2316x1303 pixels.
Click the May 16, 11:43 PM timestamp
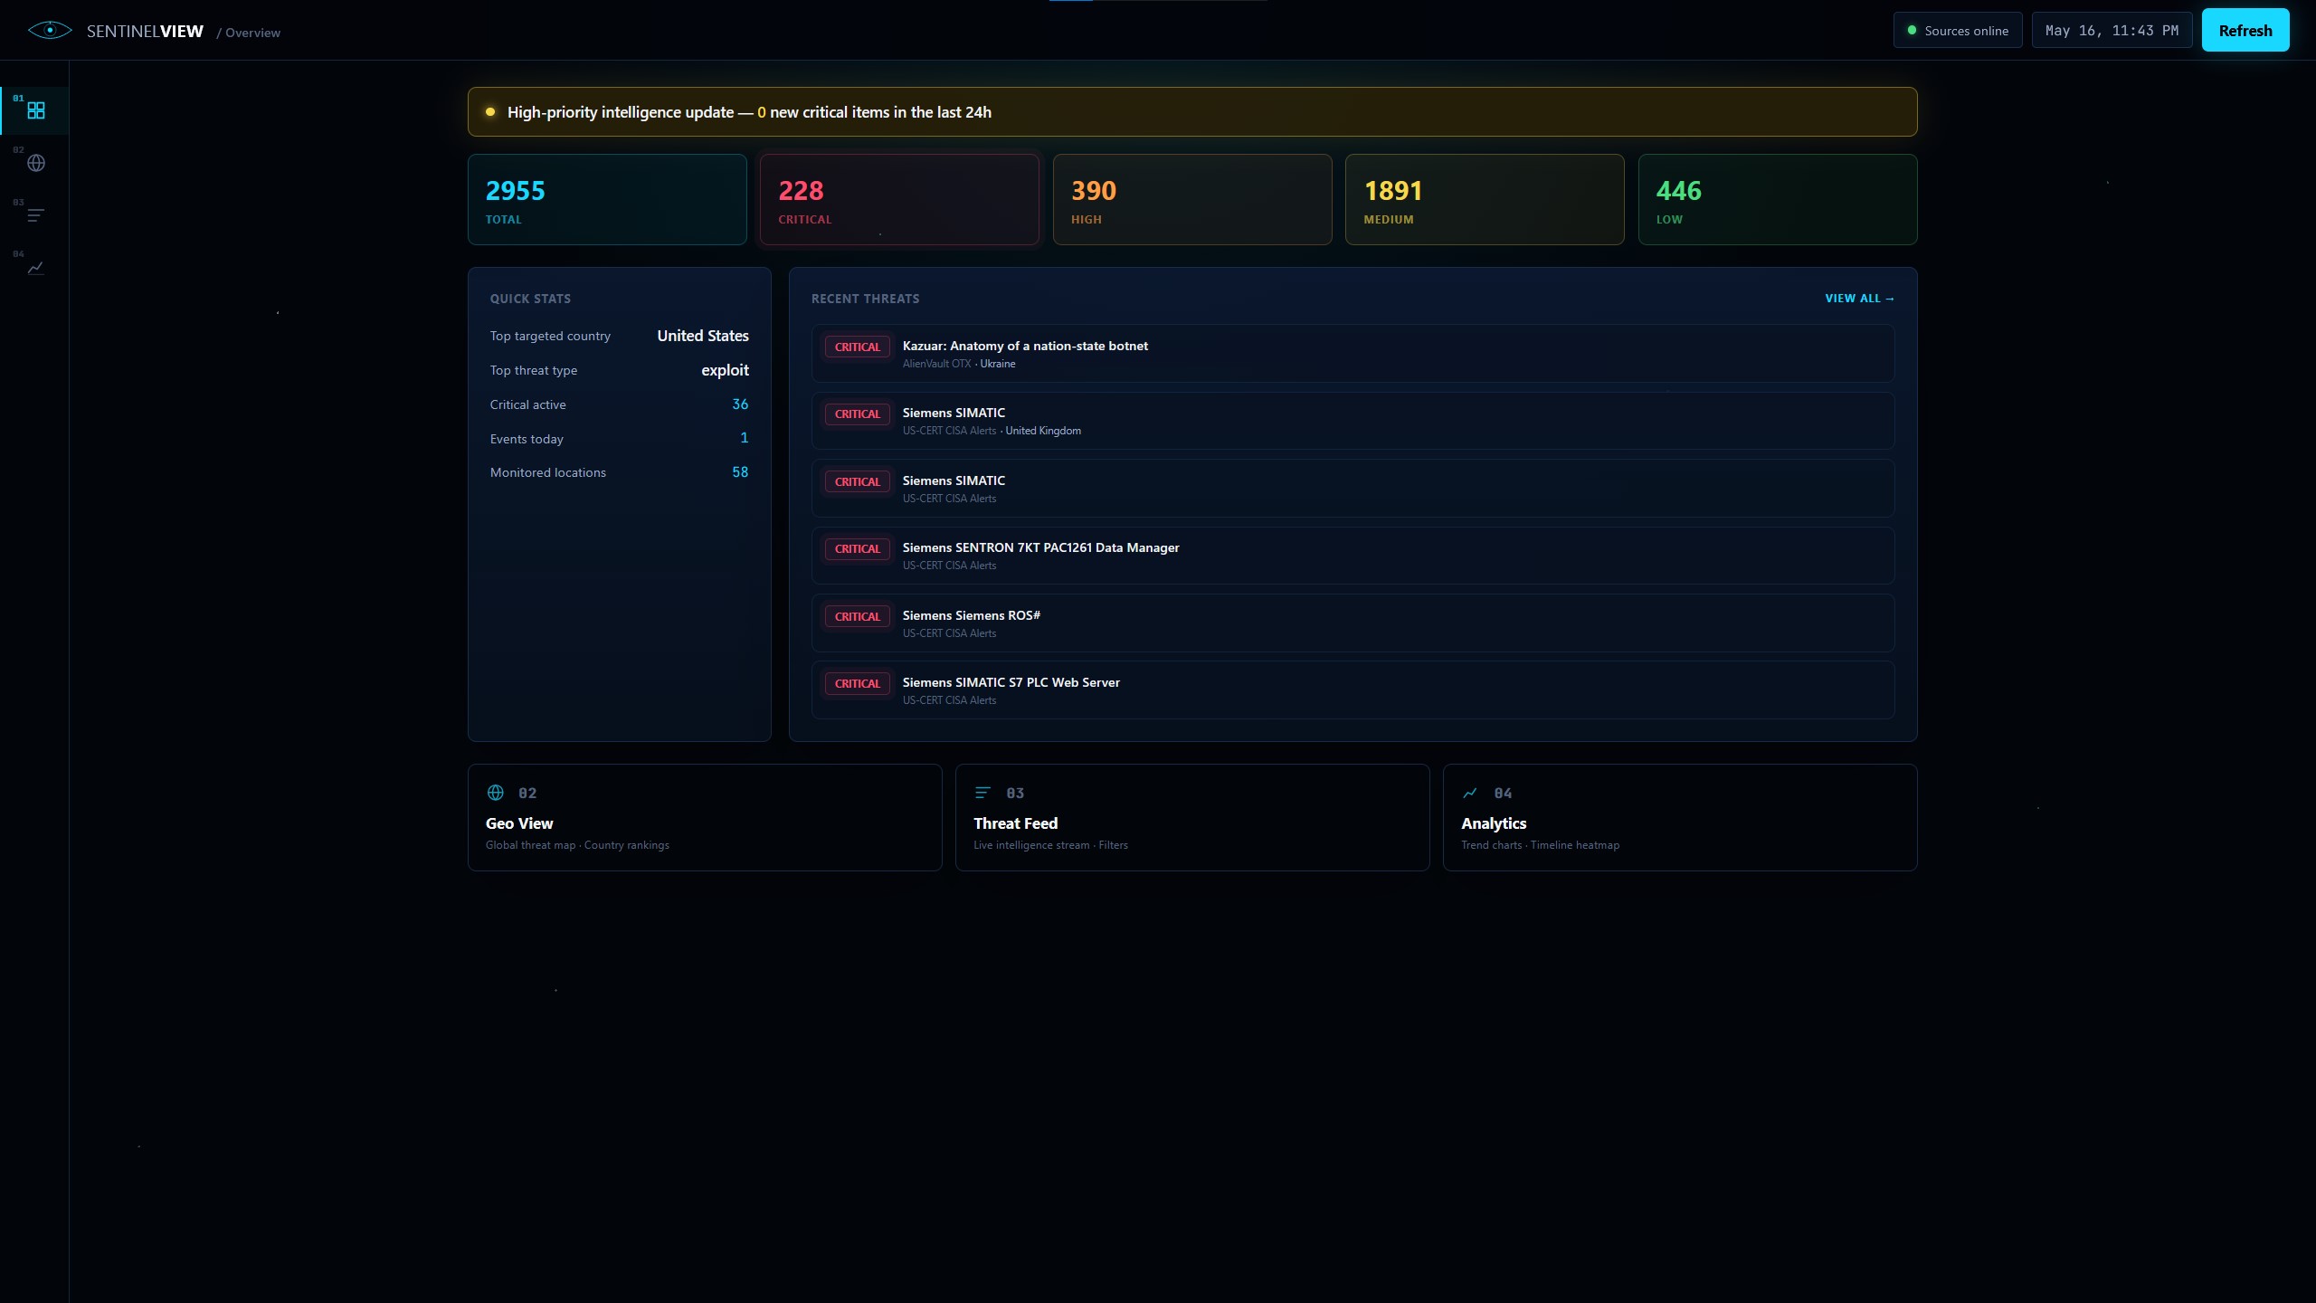tap(2112, 30)
